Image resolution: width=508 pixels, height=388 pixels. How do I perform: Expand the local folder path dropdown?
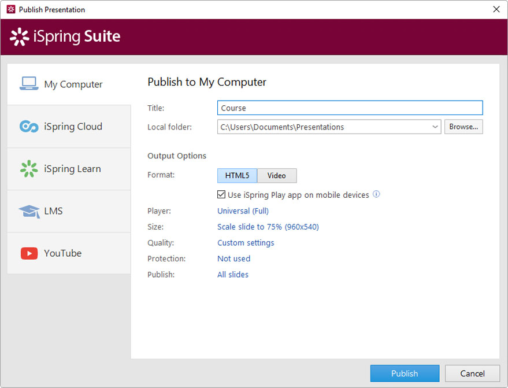coord(436,127)
